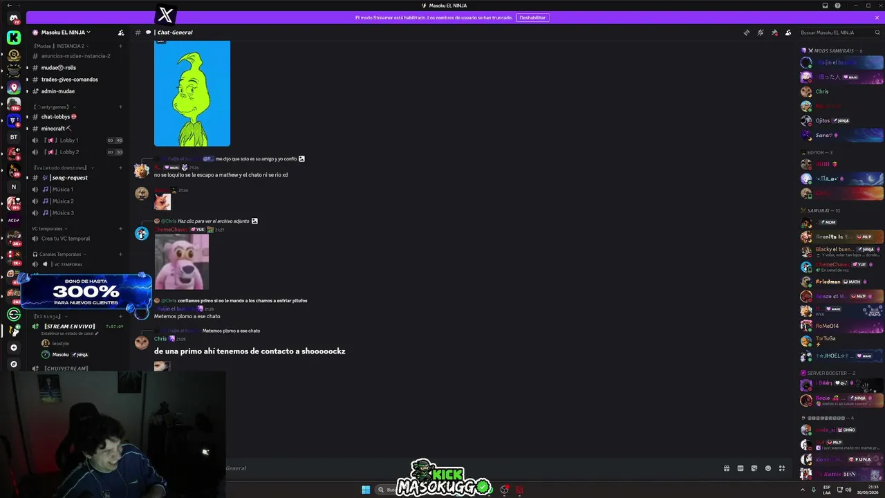
Task: Click the Deshabilitar streamer mode button
Action: [x=532, y=18]
